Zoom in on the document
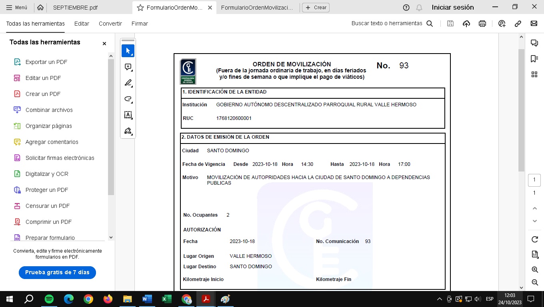 tap(534, 270)
